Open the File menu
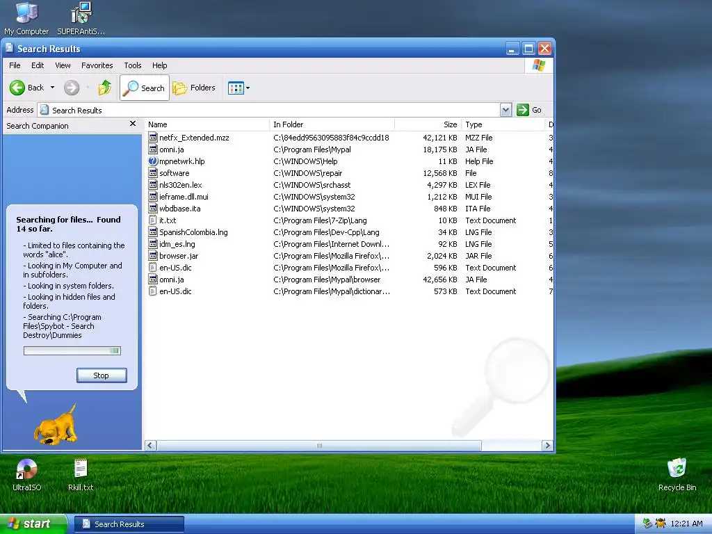 tap(15, 65)
